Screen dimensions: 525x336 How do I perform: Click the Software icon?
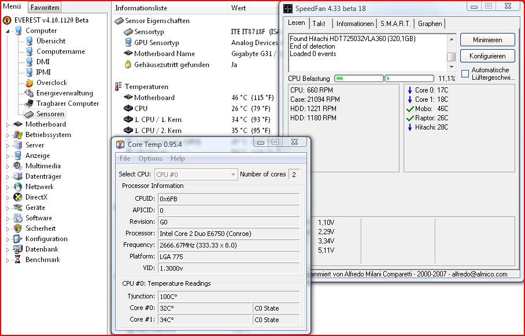[x=18, y=218]
